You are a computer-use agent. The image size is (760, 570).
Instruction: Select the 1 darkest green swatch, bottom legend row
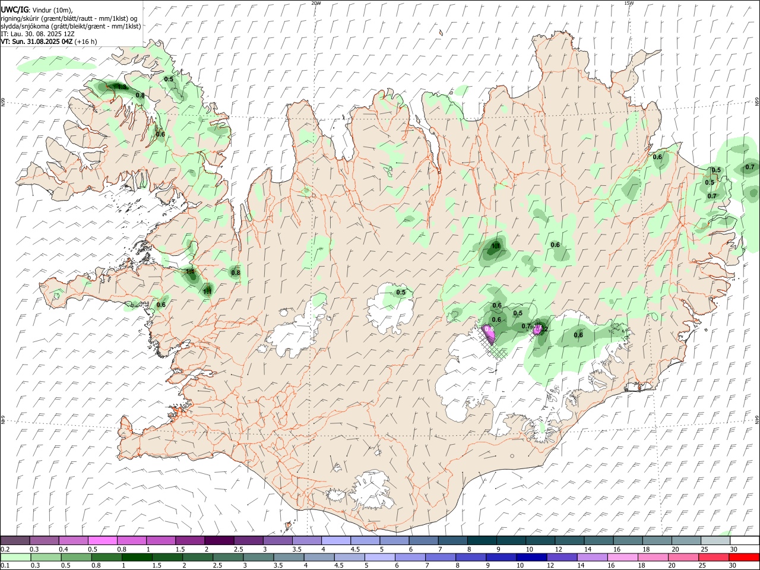(137, 558)
